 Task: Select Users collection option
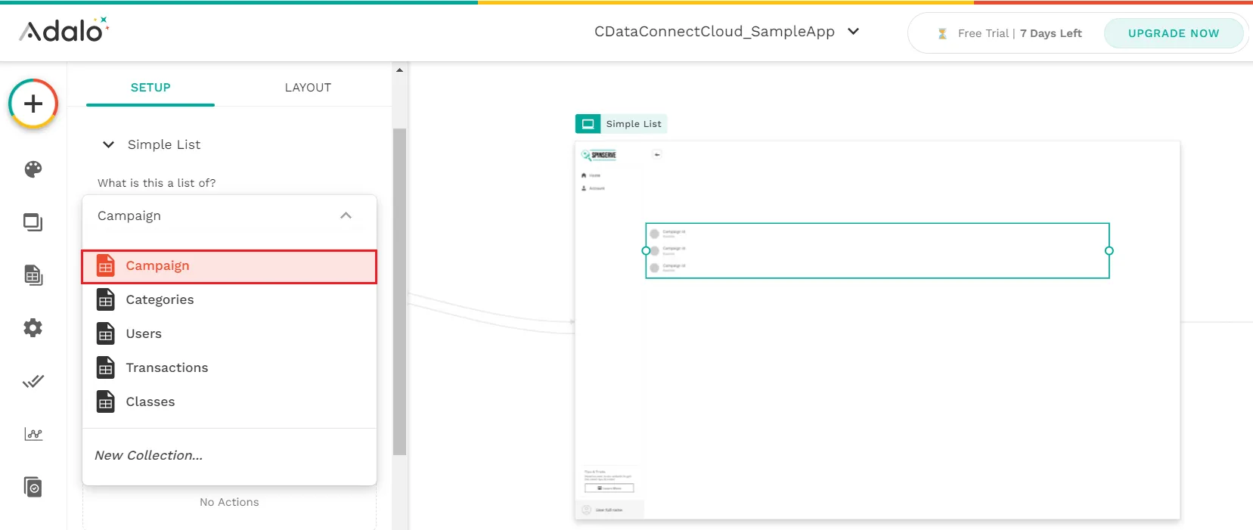tap(144, 334)
